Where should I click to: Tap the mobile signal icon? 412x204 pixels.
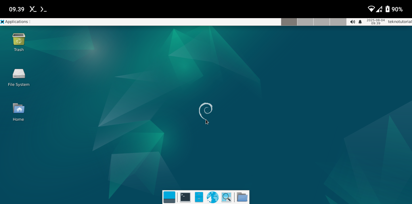[x=379, y=9]
